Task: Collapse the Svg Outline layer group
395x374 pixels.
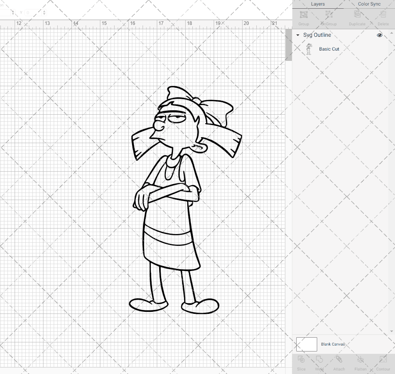Action: coord(297,35)
